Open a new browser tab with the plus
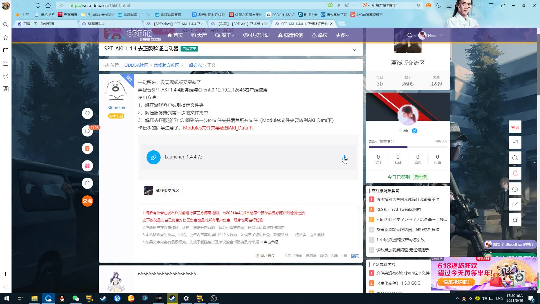 pos(481,5)
